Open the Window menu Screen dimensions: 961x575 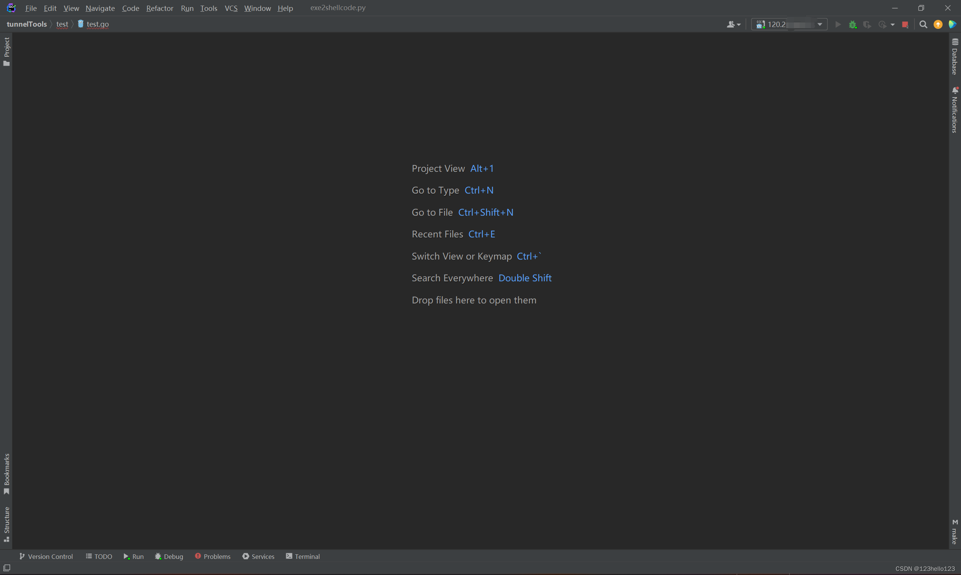click(x=258, y=8)
